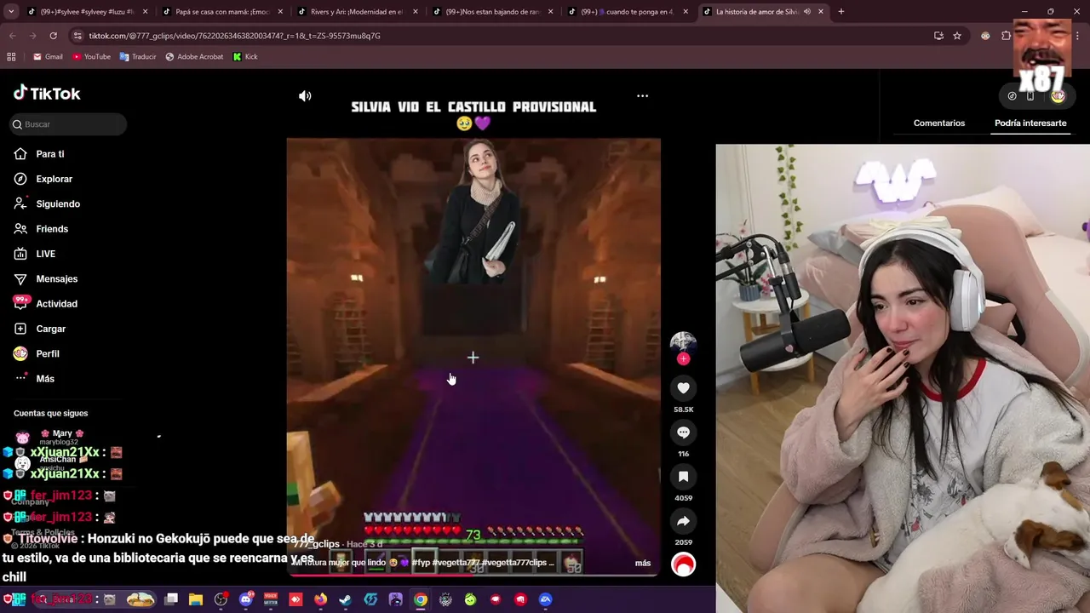The image size is (1090, 613).
Task: Open Adobe Acrobat bookmark
Action: [x=194, y=57]
